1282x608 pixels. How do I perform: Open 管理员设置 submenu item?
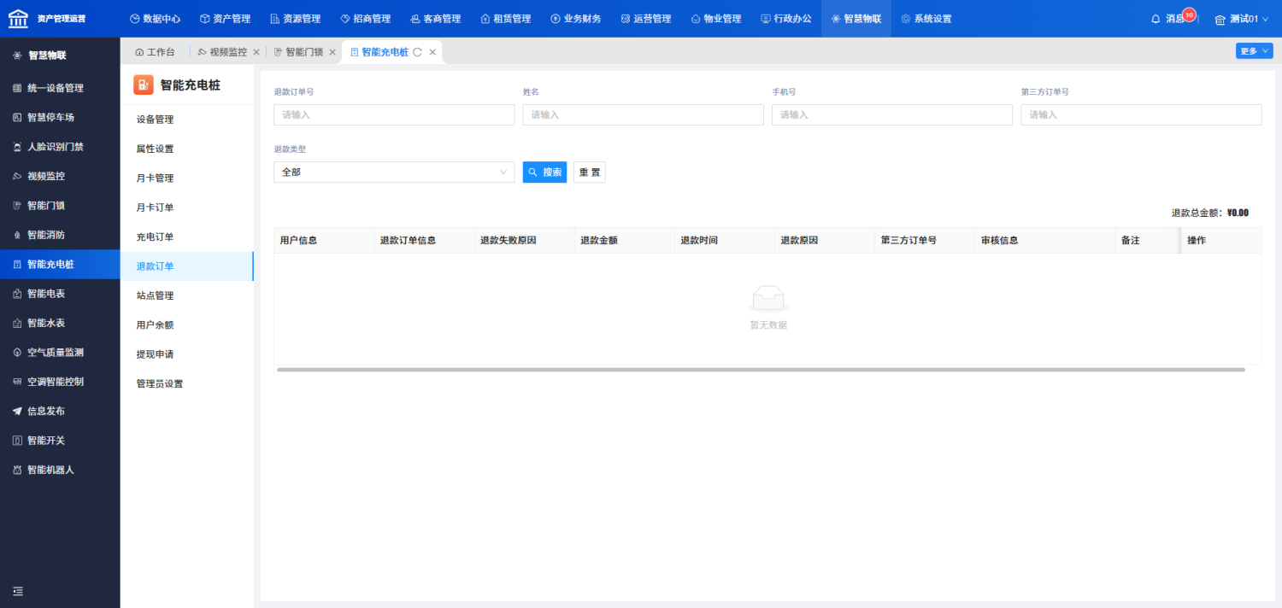point(187,383)
